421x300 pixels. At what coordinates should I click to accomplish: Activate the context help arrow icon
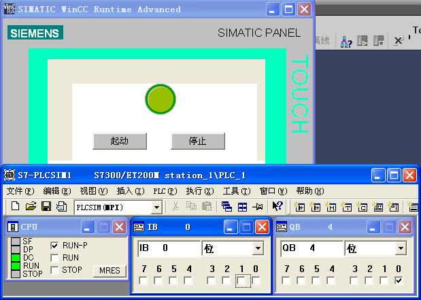(x=277, y=206)
